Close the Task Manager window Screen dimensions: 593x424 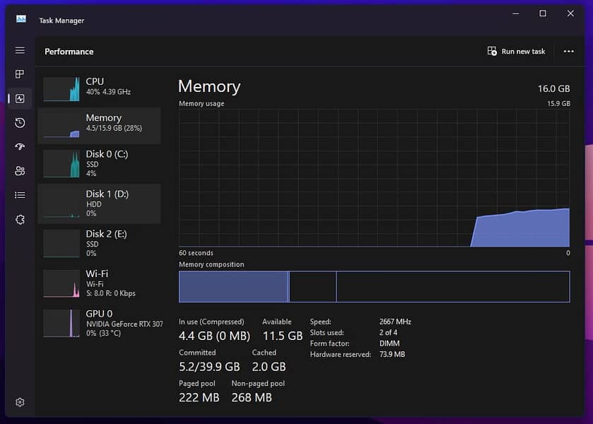point(570,13)
